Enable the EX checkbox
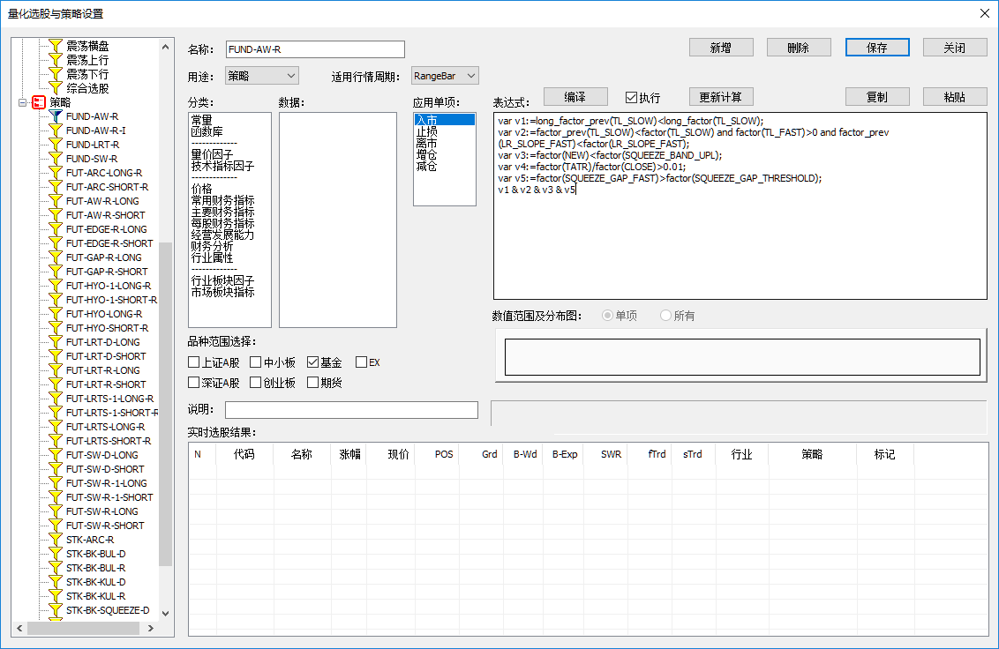This screenshot has height=649, width=999. (361, 362)
